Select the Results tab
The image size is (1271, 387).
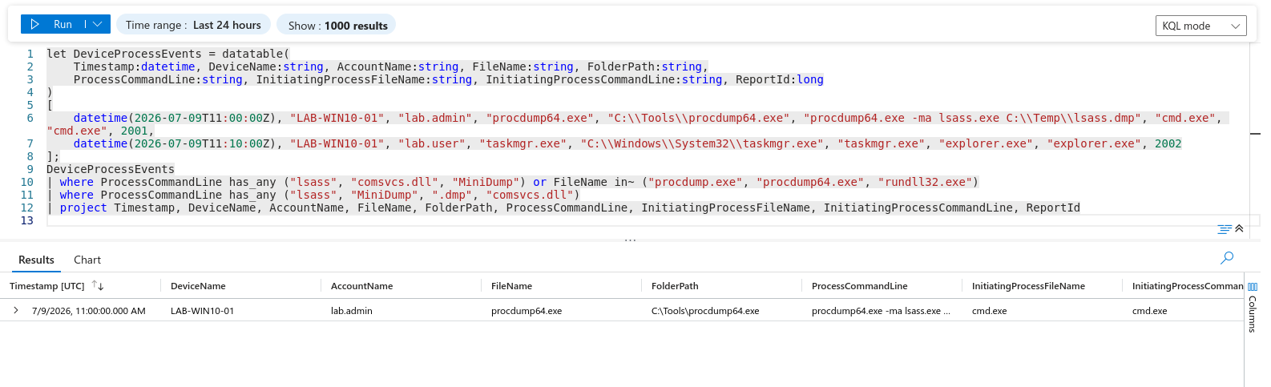point(36,260)
